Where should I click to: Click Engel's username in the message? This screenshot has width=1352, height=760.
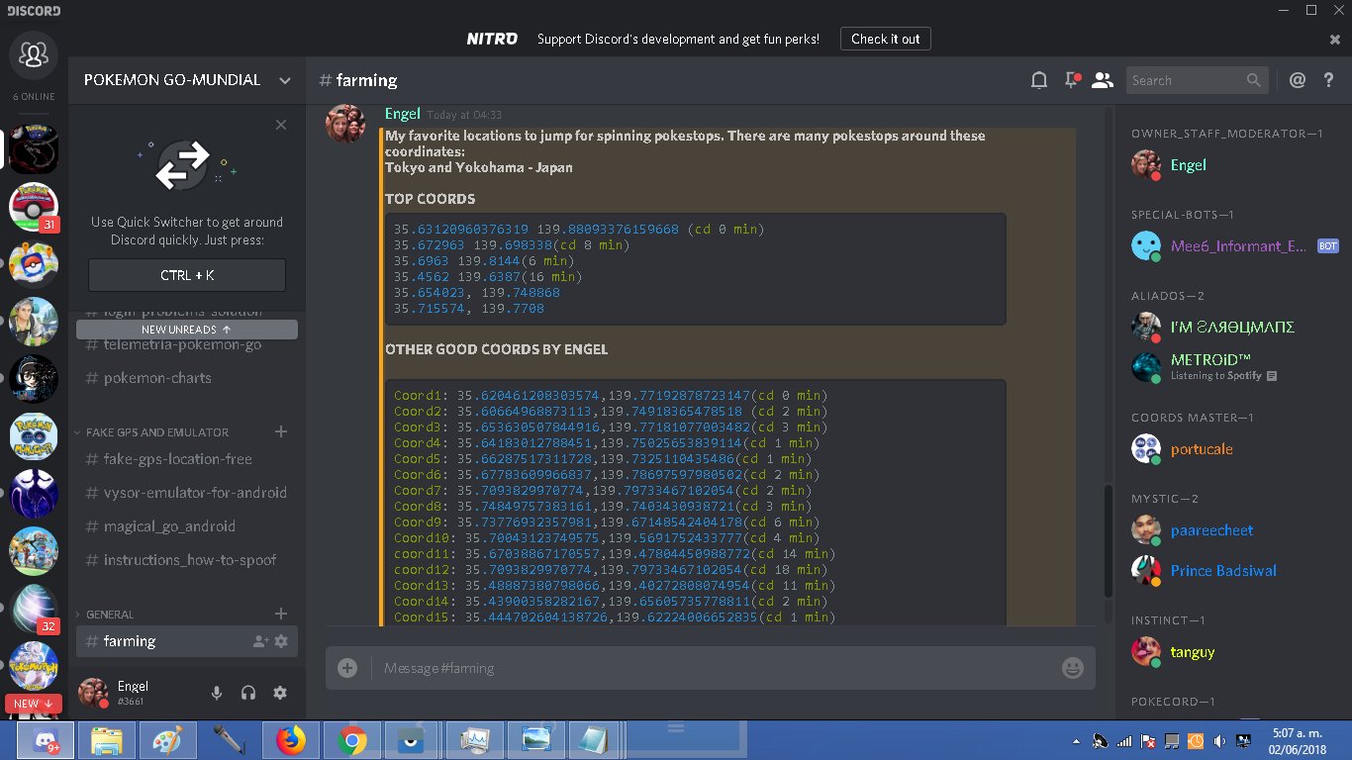403,114
